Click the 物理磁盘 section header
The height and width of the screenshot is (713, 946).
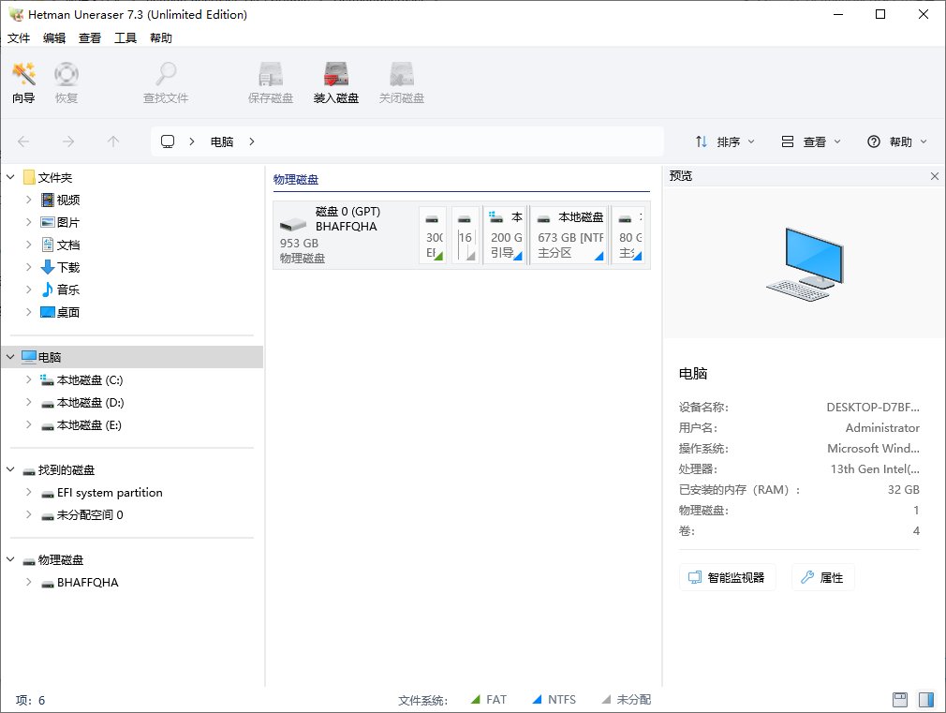[296, 179]
